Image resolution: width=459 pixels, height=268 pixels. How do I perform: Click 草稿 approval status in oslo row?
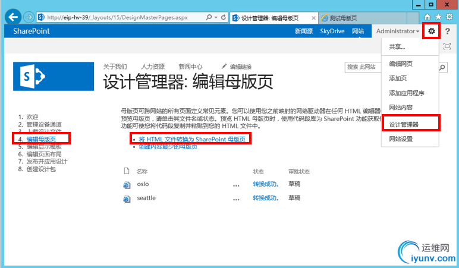click(294, 184)
